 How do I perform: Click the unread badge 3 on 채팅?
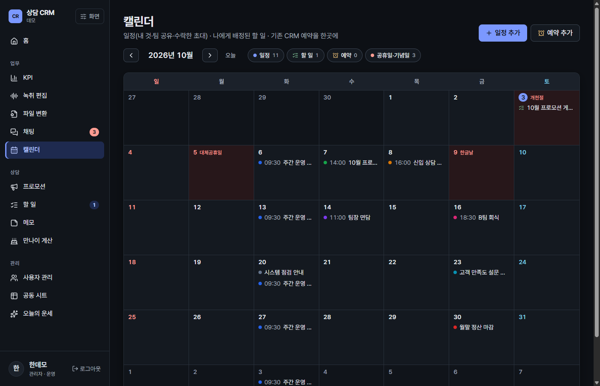pos(94,132)
